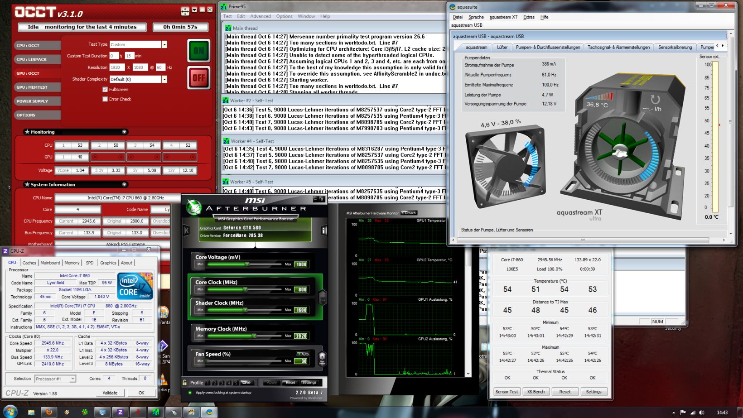
Task: Click the Fan Speed slider track
Action: 244,361
